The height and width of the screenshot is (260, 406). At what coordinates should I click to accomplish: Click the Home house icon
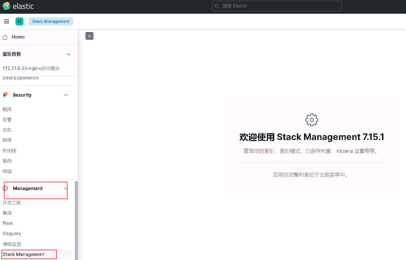point(5,37)
